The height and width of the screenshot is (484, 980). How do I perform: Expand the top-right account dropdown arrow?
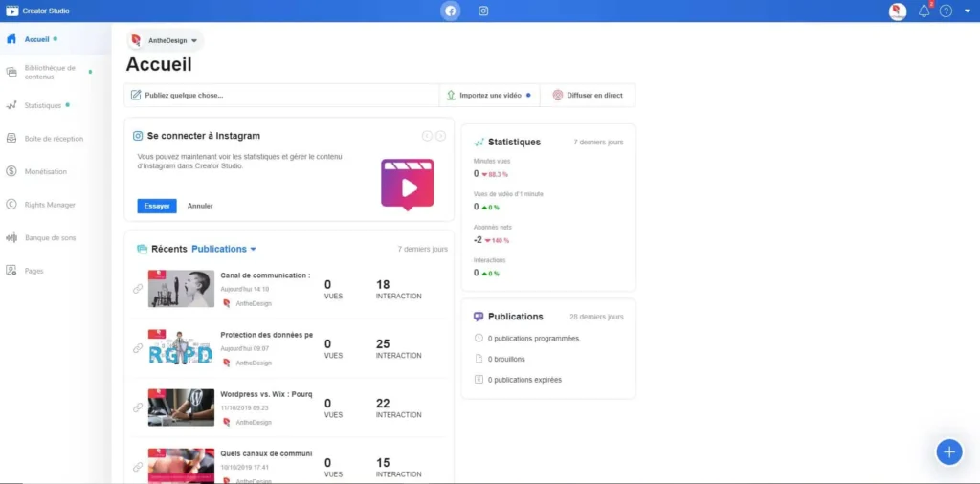coord(968,11)
